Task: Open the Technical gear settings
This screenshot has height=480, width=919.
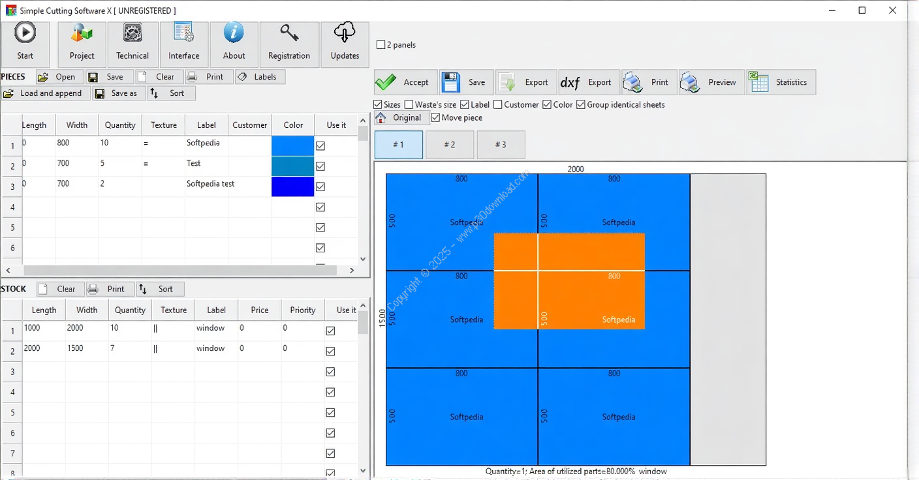Action: click(132, 33)
